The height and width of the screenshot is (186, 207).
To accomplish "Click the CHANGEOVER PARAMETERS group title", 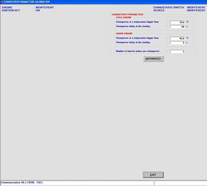I will [x=128, y=15].
